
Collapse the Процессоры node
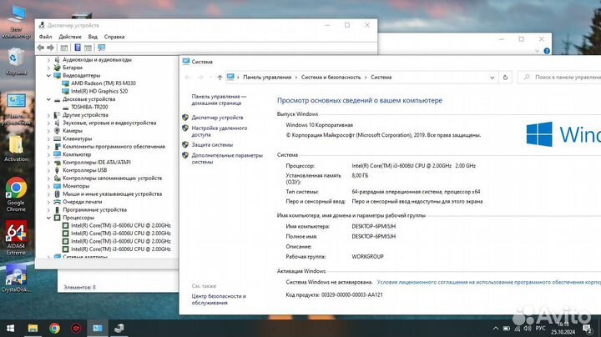pos(48,218)
